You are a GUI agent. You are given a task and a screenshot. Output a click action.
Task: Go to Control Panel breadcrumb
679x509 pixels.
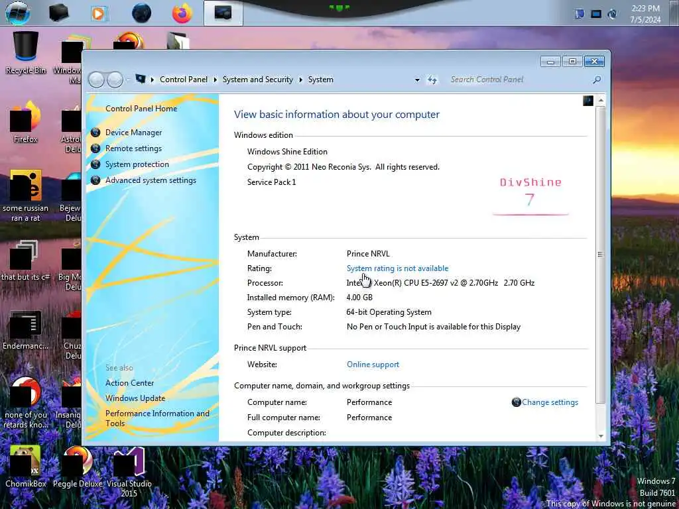point(184,80)
